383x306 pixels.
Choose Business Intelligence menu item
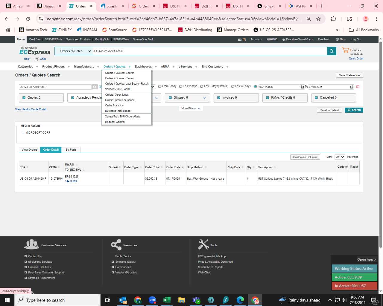pos(118,111)
